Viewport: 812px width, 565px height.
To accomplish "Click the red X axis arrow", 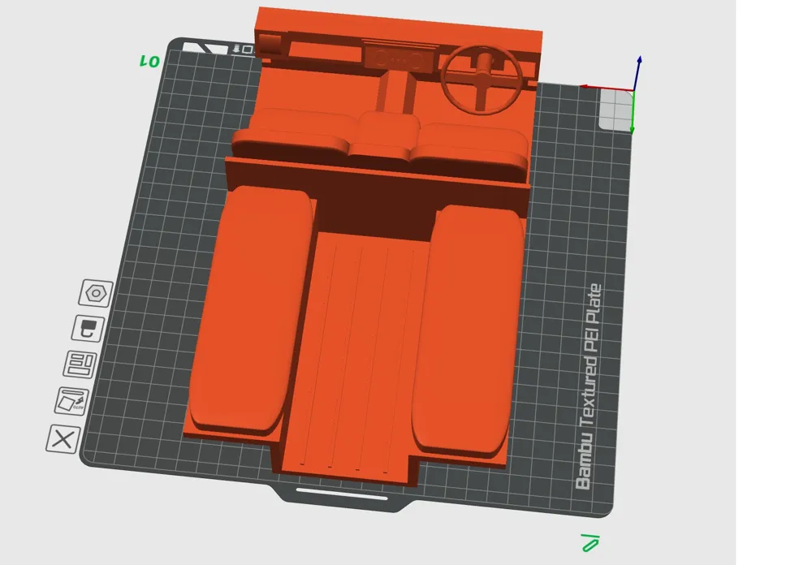I will click(x=593, y=87).
